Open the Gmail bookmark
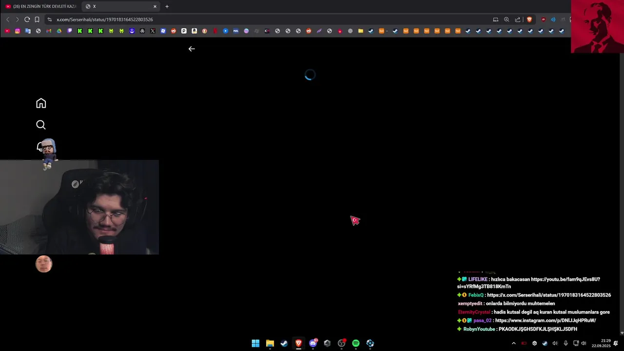 click(x=49, y=31)
